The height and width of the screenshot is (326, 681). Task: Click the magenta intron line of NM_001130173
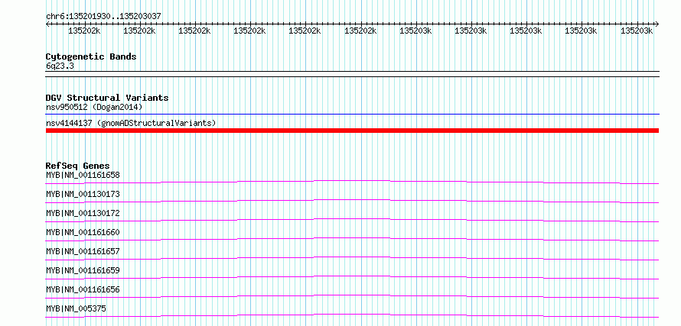[x=352, y=201]
